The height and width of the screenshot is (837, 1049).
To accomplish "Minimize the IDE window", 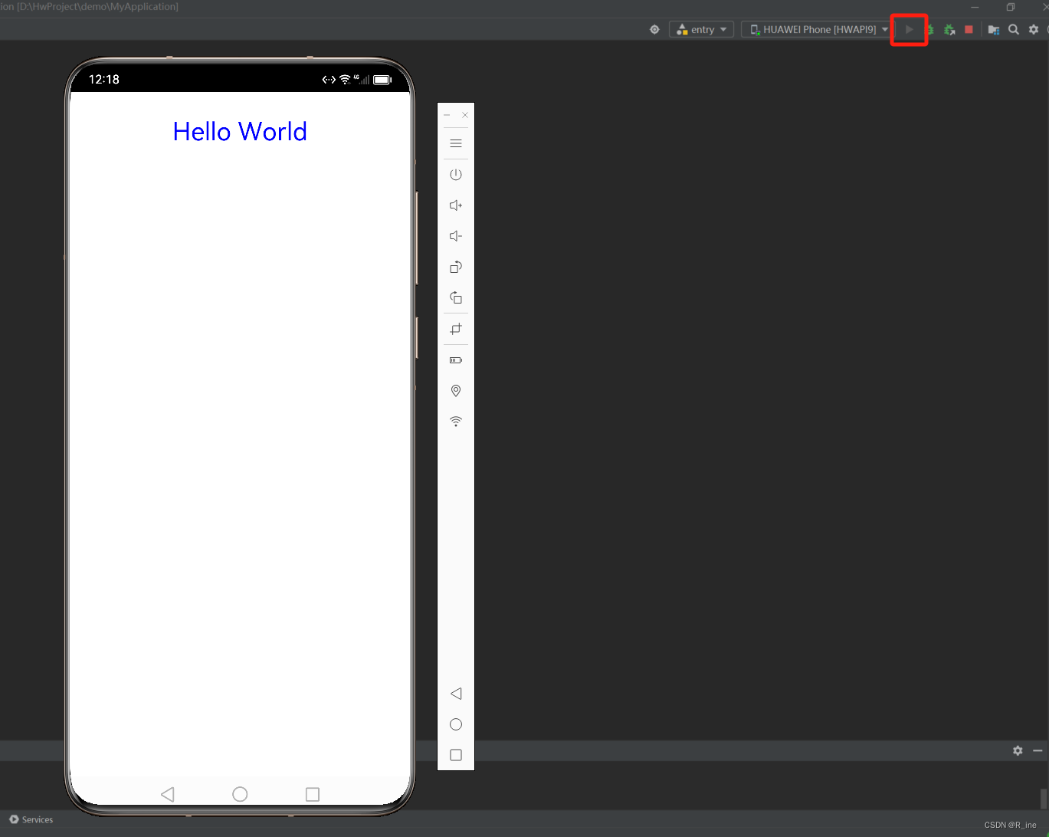I will (975, 7).
